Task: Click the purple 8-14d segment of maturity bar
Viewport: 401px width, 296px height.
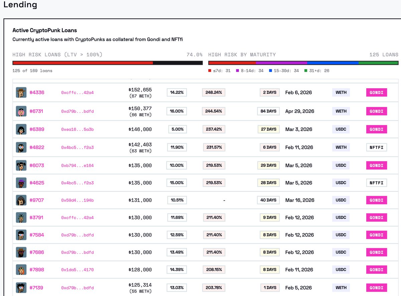Action: coord(281,63)
